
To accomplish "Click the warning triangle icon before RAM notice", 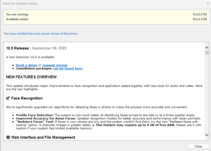I will point(94,125).
